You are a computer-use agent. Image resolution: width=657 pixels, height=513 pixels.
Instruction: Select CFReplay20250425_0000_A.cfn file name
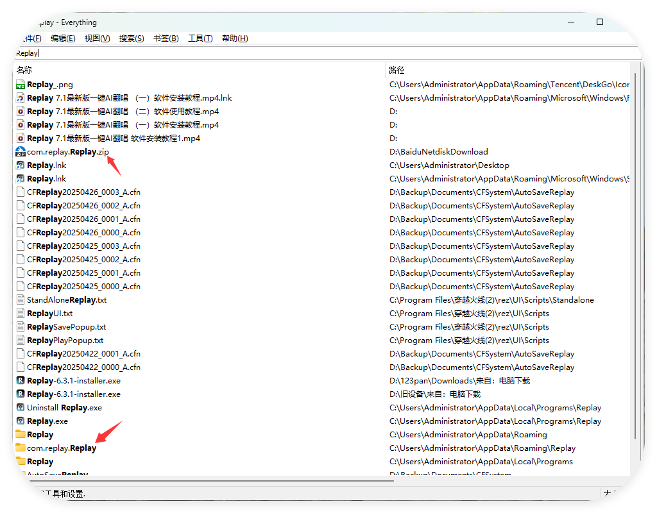click(84, 287)
